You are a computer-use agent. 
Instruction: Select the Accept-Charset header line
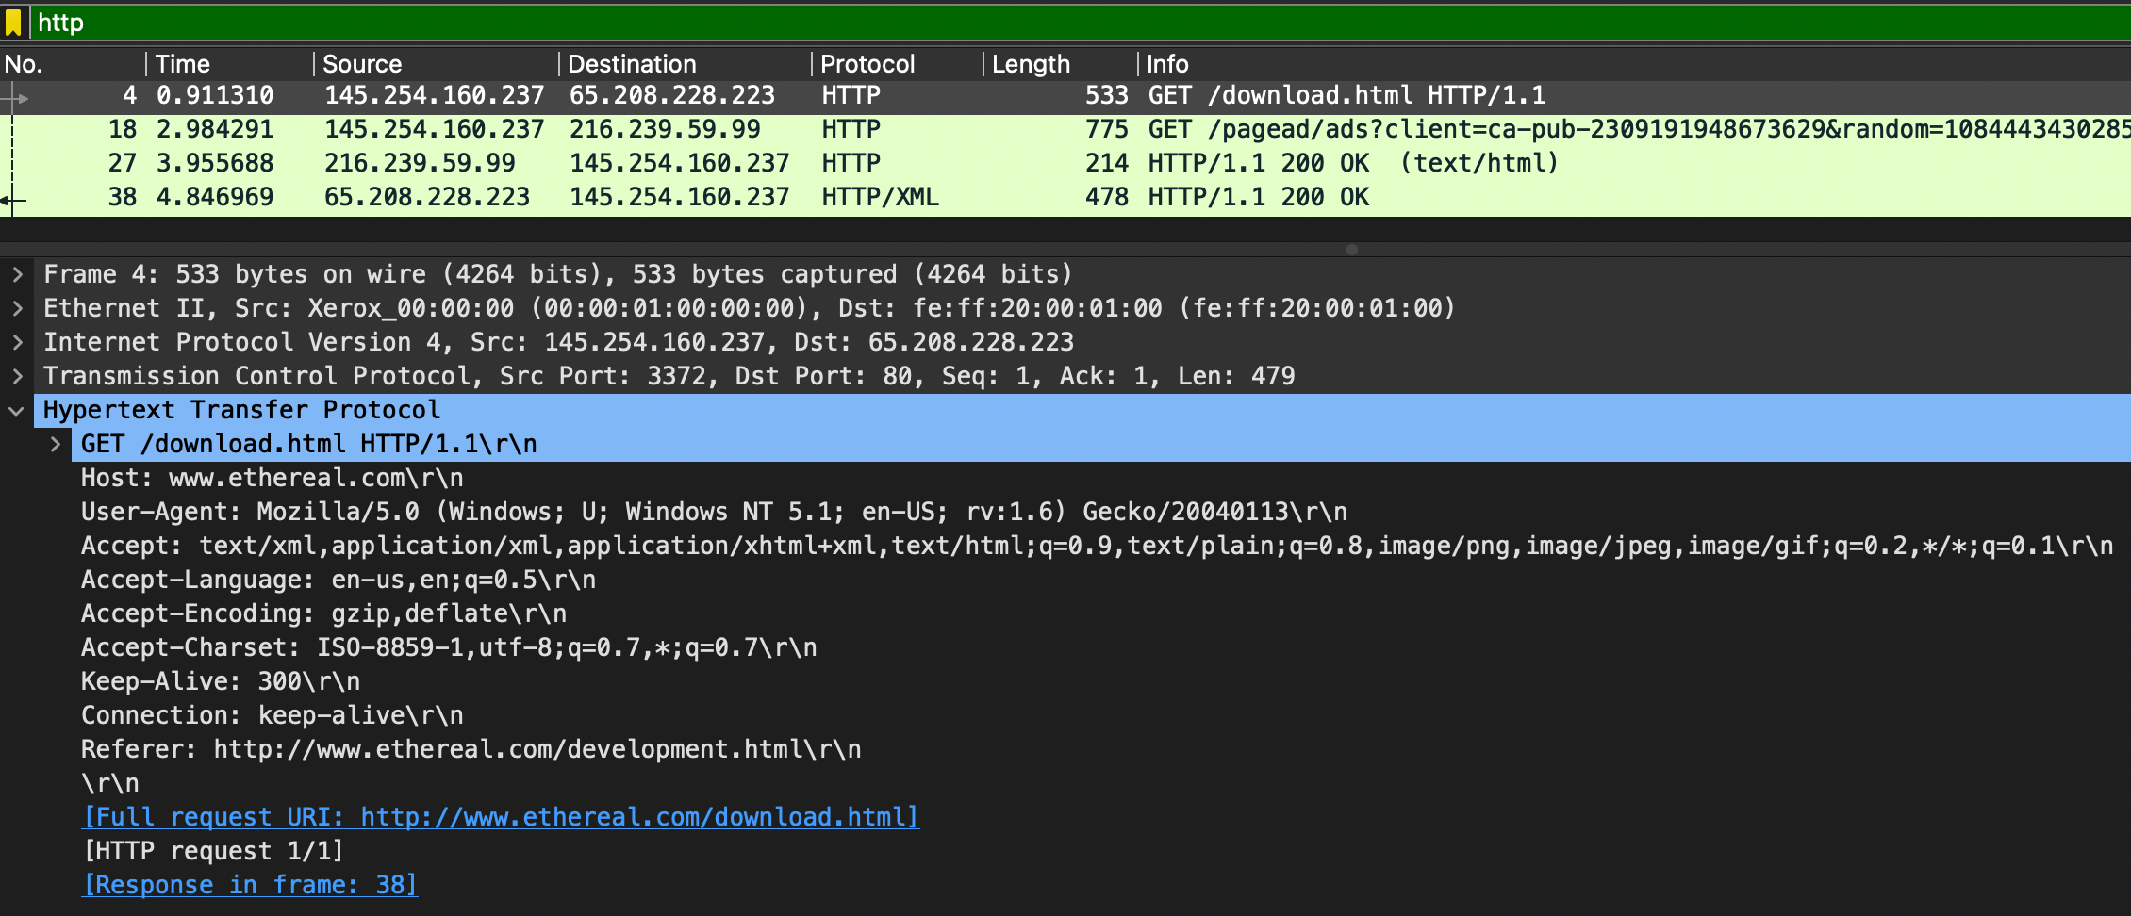click(x=449, y=647)
